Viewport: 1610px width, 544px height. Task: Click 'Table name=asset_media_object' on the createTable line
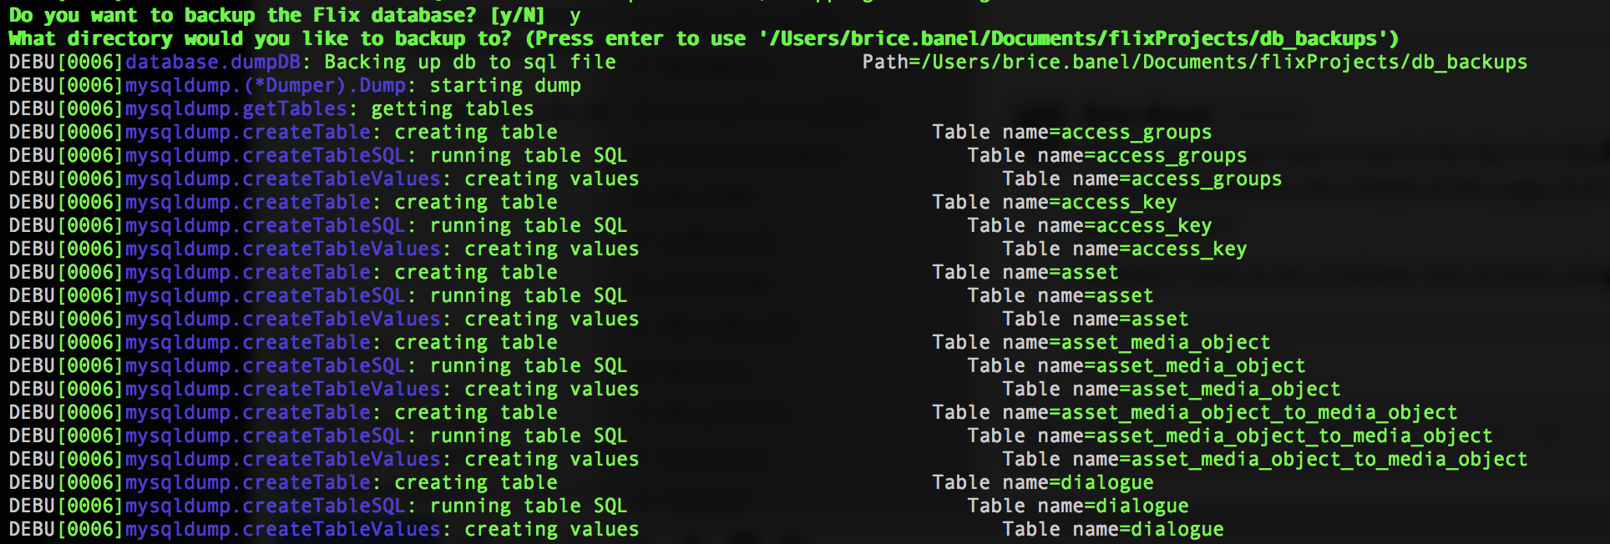(x=1101, y=342)
